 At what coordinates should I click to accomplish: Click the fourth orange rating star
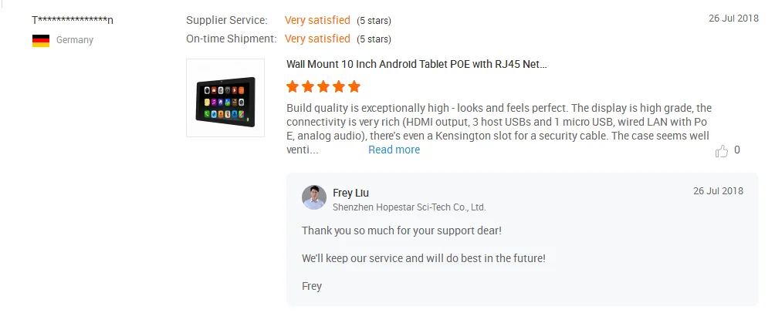coord(339,87)
